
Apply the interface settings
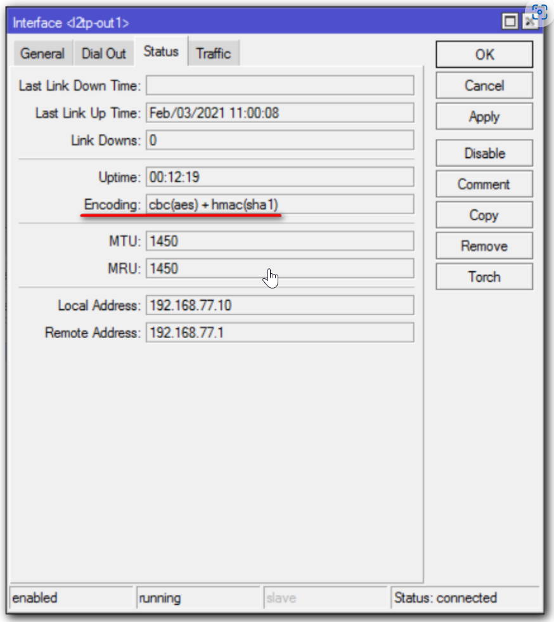tap(484, 116)
